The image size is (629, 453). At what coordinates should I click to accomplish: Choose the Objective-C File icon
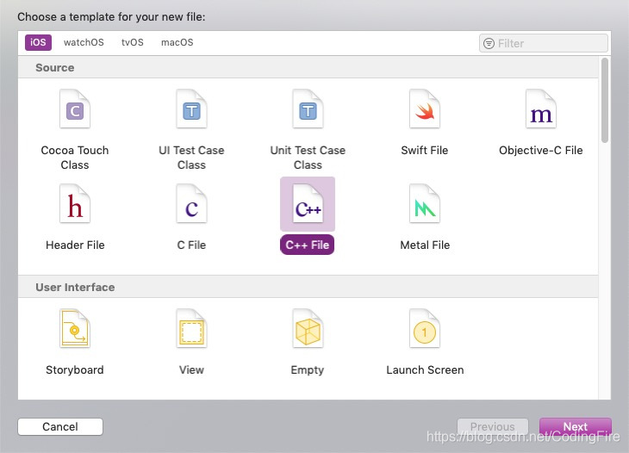coord(541,109)
